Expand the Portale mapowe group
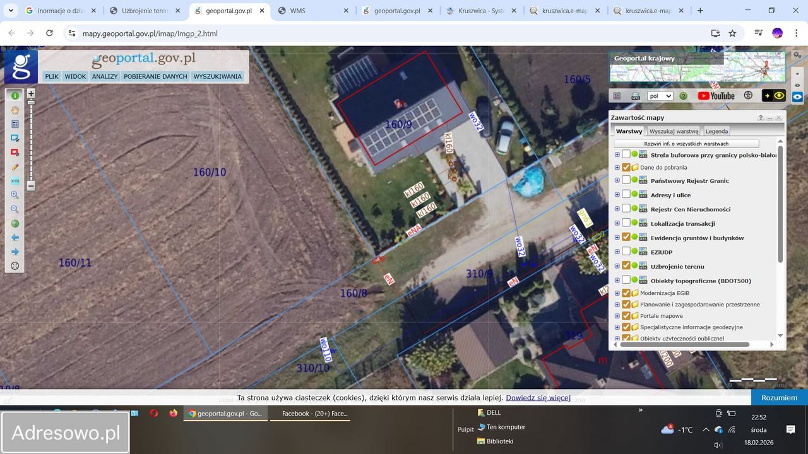The height and width of the screenshot is (454, 808). (617, 315)
